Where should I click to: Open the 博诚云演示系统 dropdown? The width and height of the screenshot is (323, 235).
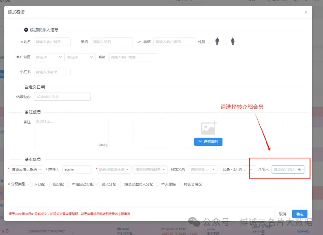(27, 169)
